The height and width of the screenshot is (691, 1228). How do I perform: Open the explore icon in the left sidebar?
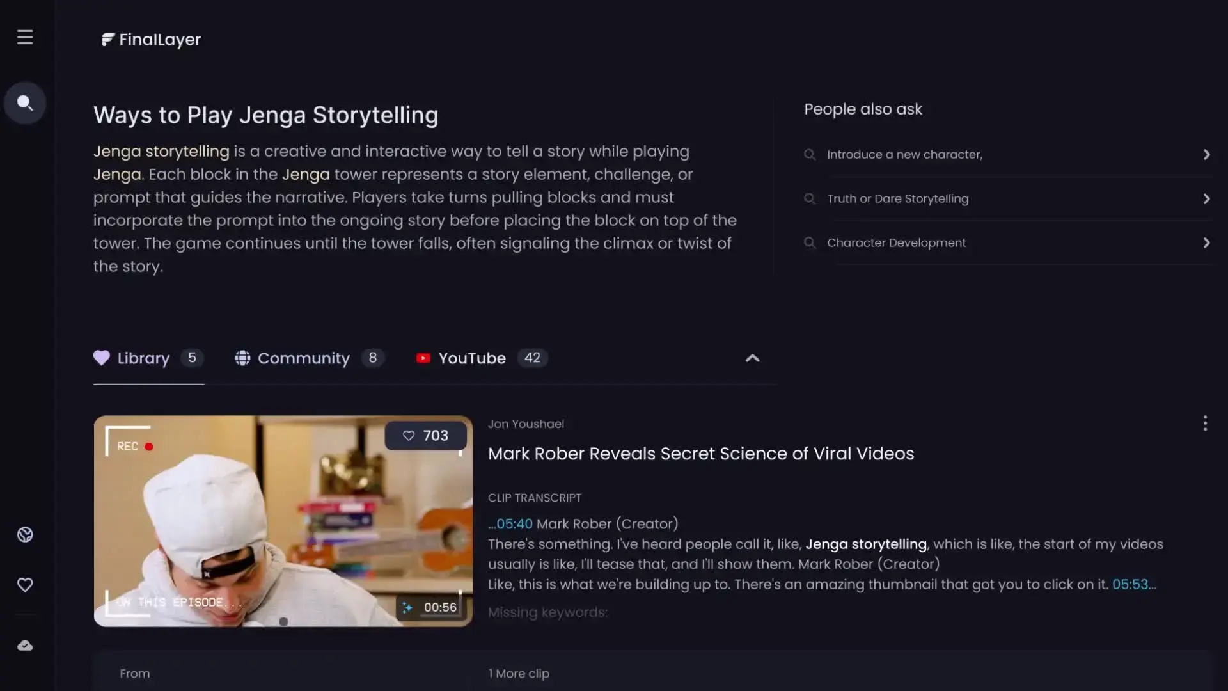[25, 535]
